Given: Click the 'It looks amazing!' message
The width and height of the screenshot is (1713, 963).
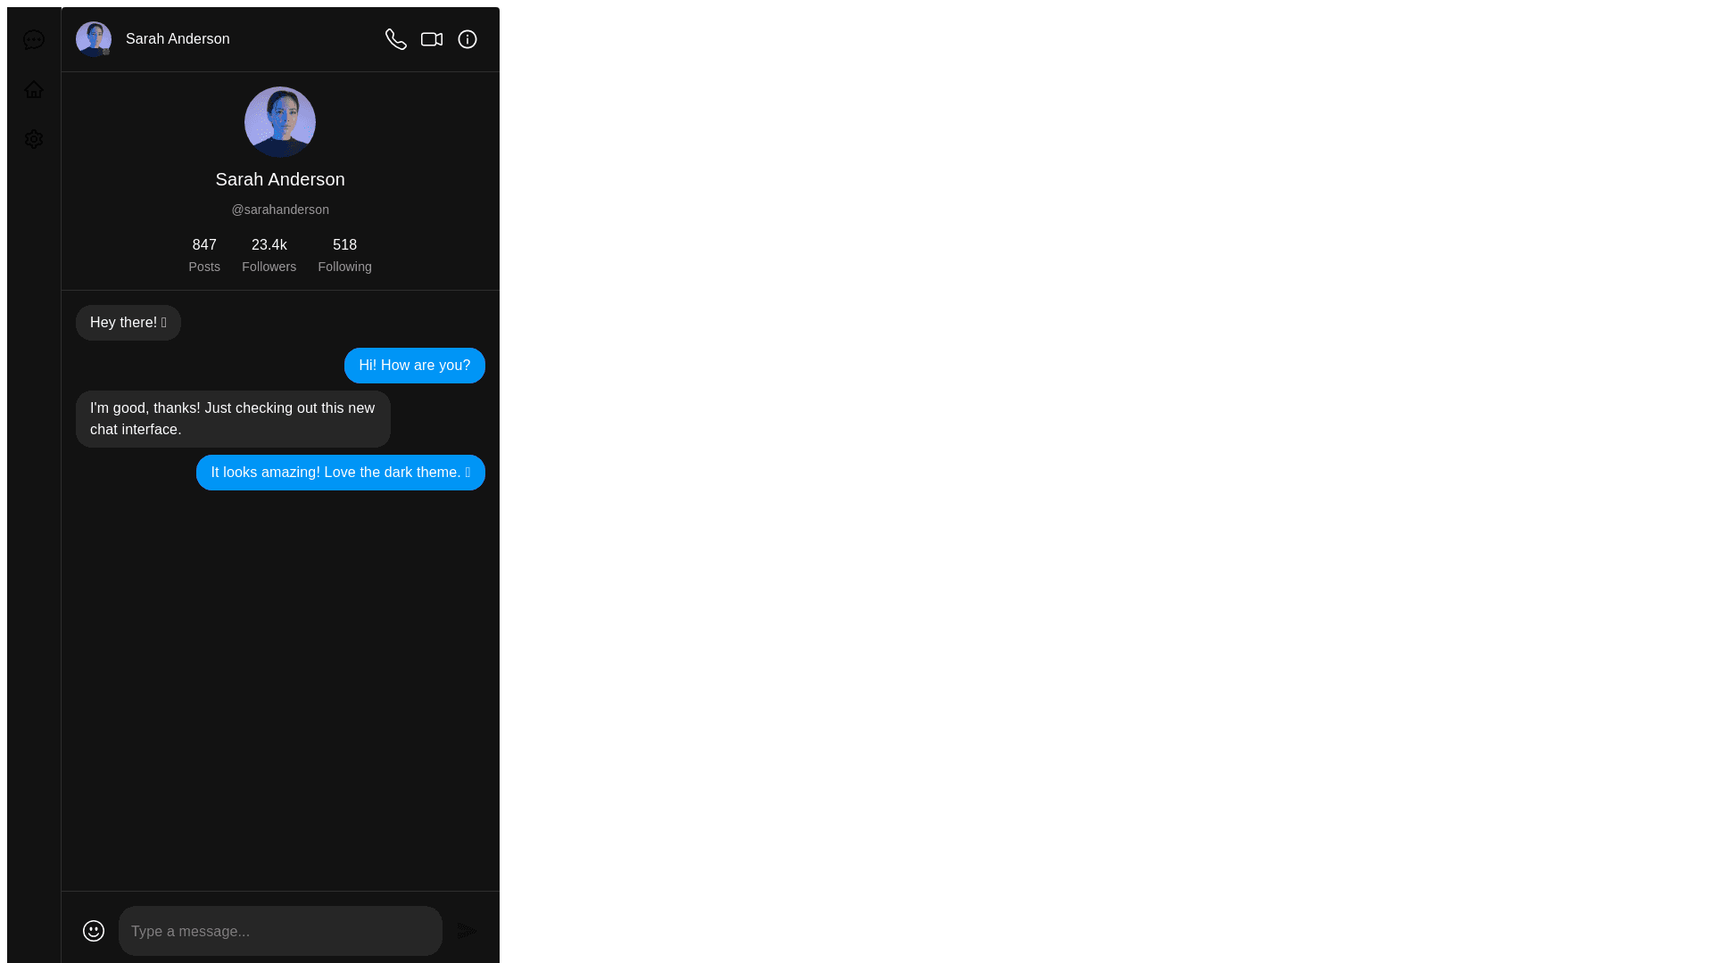Looking at the screenshot, I should 341,473.
